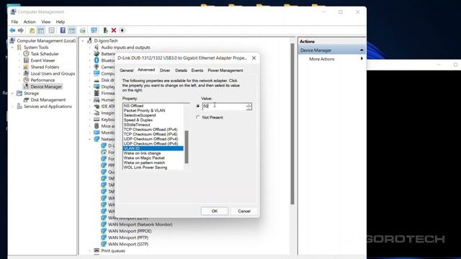Collapse the D-IgoroTech root device node
Viewport: 461px width, 259px height.
coord(83,41)
